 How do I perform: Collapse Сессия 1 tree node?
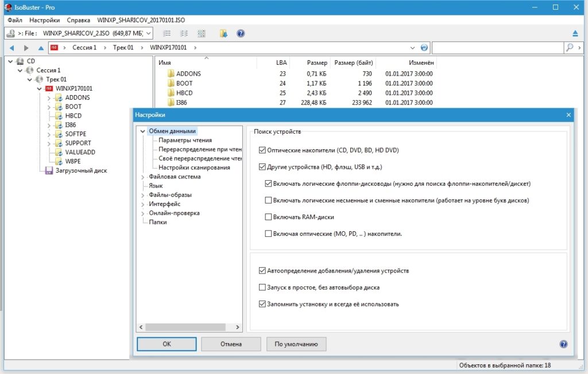pos(20,70)
